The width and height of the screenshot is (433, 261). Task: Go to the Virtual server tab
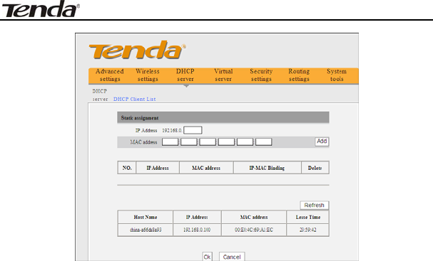pos(223,75)
